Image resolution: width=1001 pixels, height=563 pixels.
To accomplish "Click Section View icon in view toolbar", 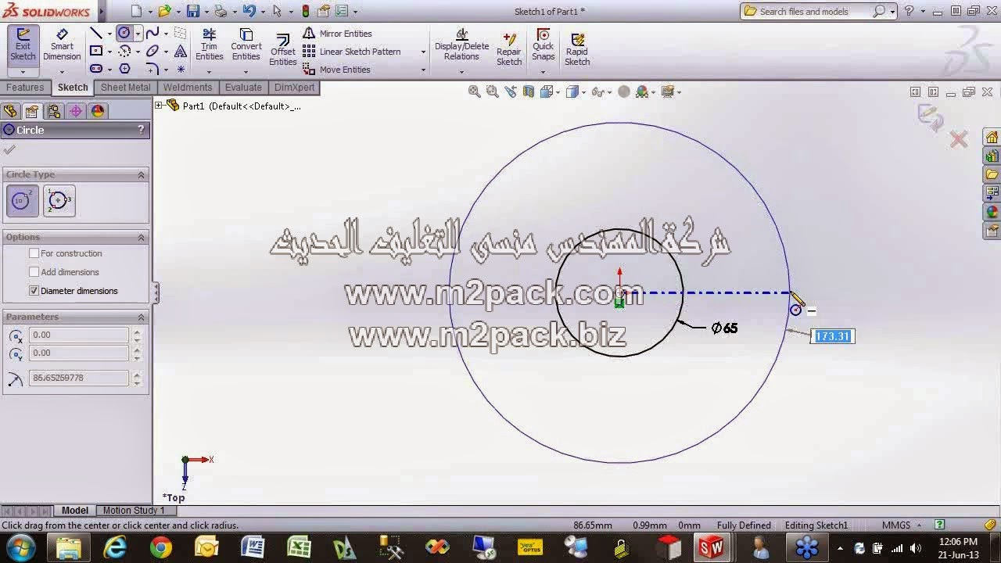I will 529,91.
